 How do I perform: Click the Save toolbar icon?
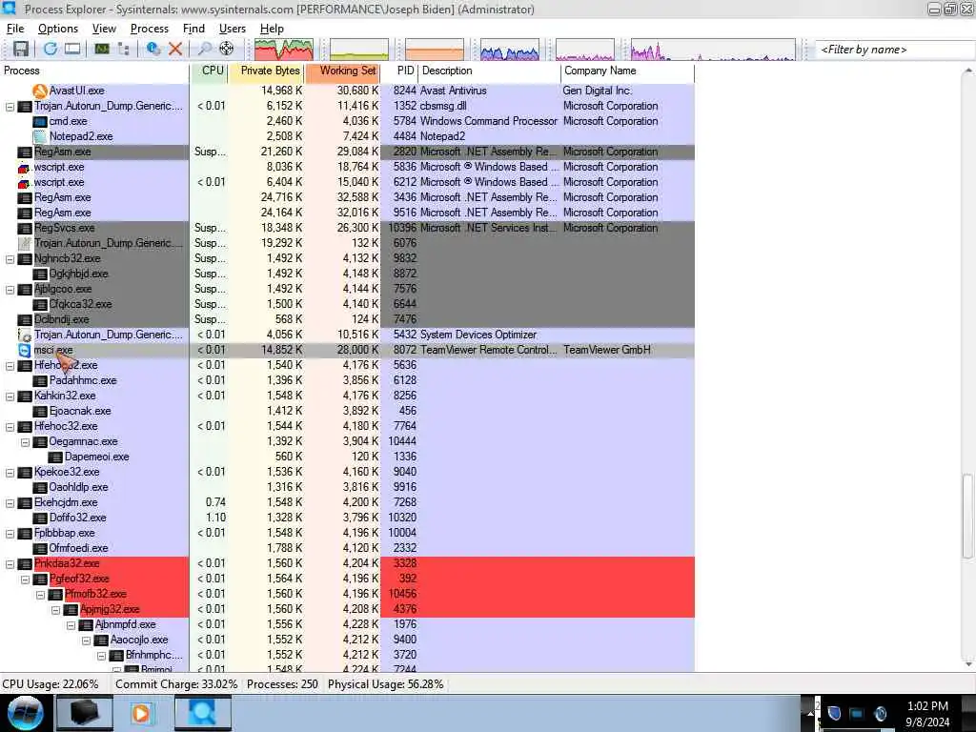coord(21,50)
